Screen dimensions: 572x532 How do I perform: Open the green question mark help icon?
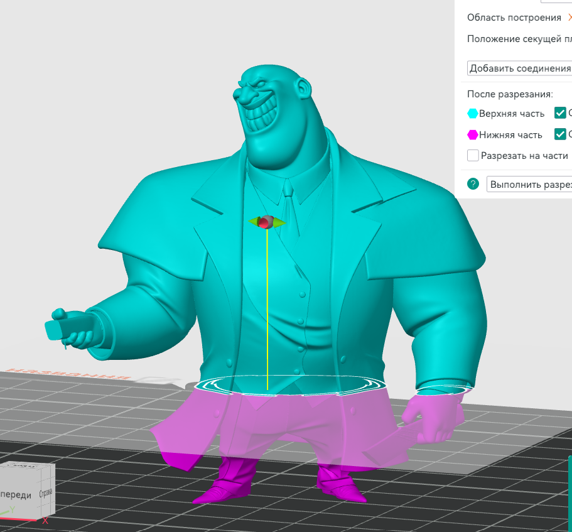pos(473,184)
